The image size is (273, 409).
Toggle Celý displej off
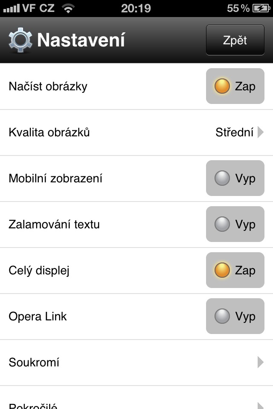point(235,270)
